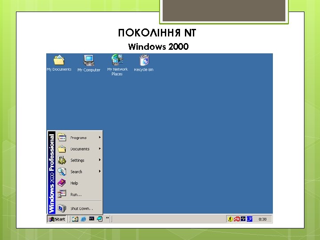Expand the Search submenu arrow
This screenshot has width=320, height=240.
100,171
